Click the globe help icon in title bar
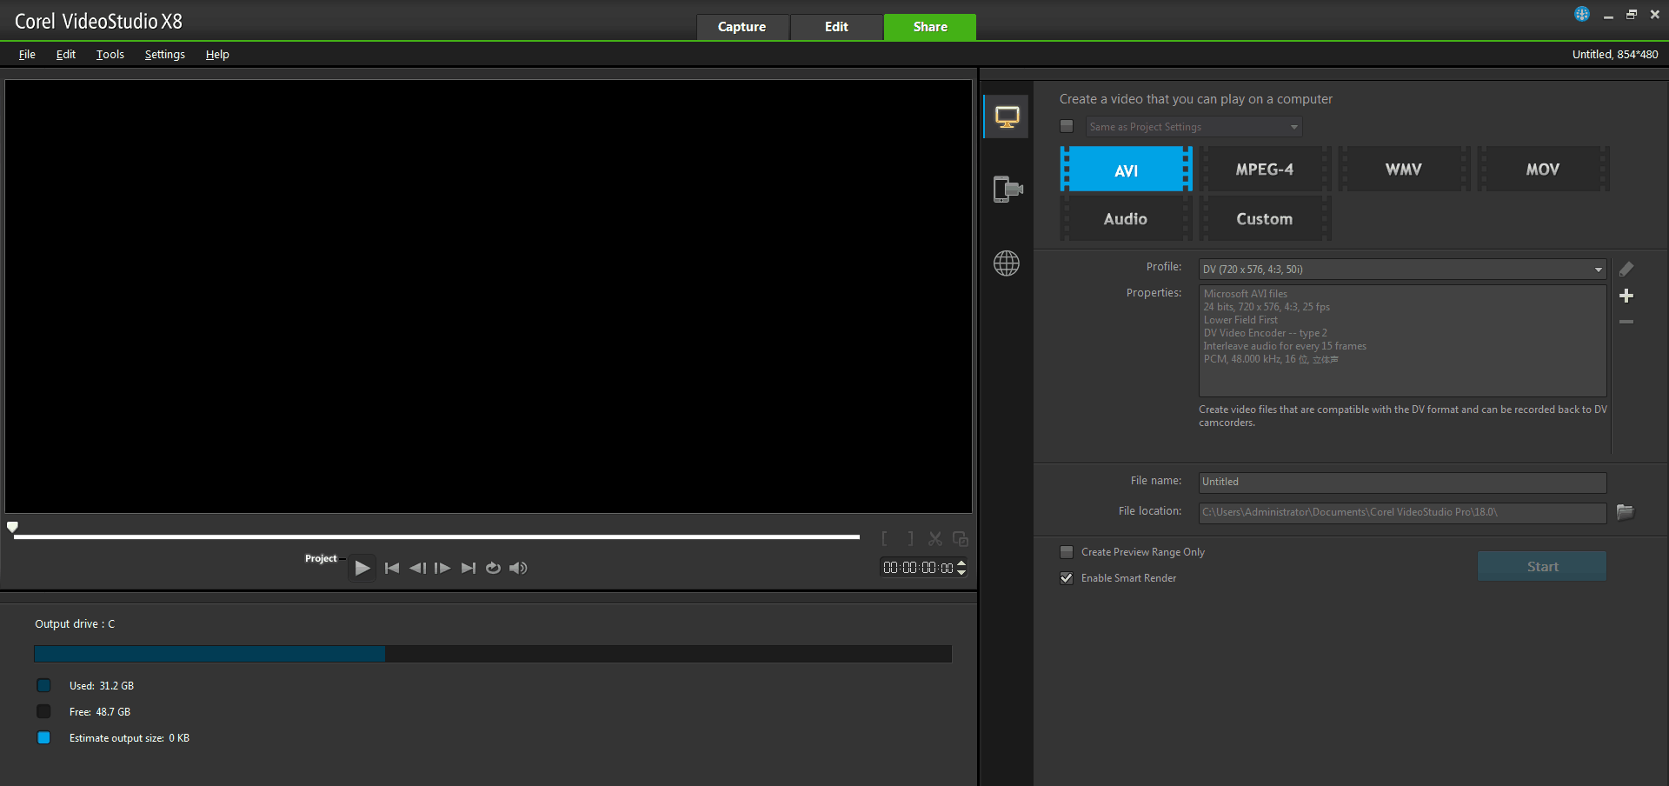Image resolution: width=1669 pixels, height=786 pixels. click(1582, 14)
